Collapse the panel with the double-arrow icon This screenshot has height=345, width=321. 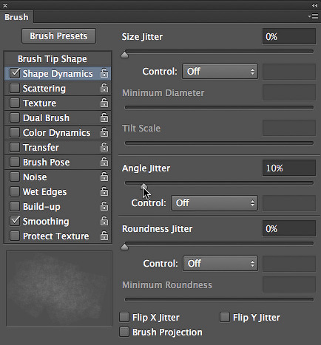pyautogui.click(x=314, y=5)
